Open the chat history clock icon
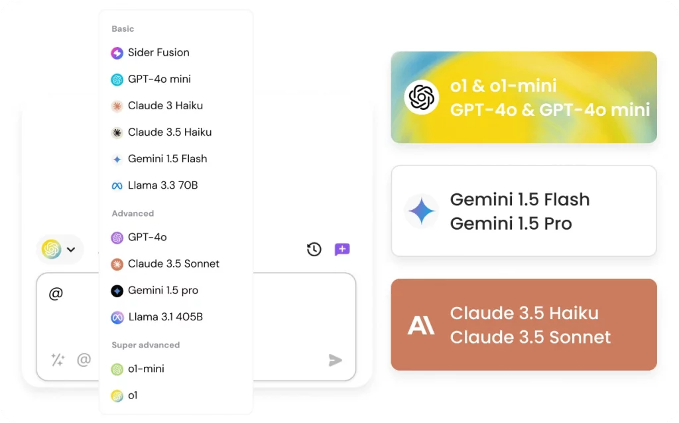This screenshot has width=679, height=423. point(314,249)
